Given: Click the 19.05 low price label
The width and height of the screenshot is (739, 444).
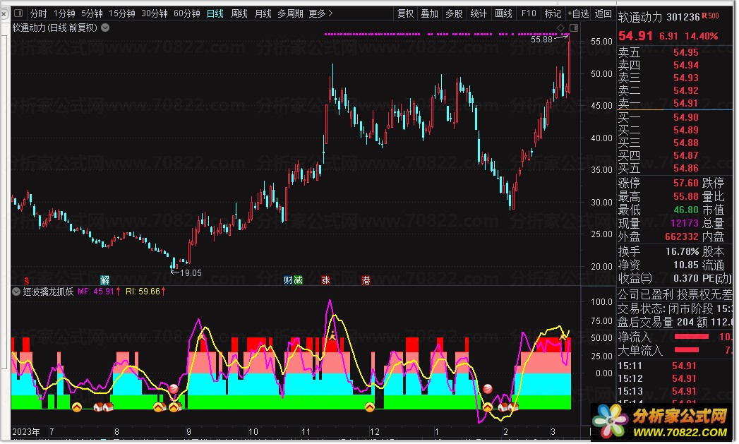Looking at the screenshot, I should click(x=191, y=273).
